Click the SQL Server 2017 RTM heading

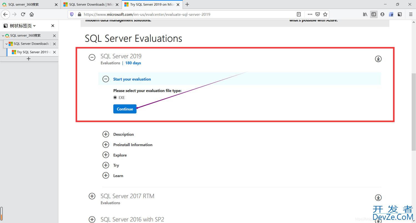tap(127, 196)
